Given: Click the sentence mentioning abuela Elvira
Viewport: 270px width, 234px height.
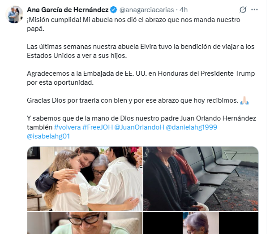Looking at the screenshot, I should 141,51.
